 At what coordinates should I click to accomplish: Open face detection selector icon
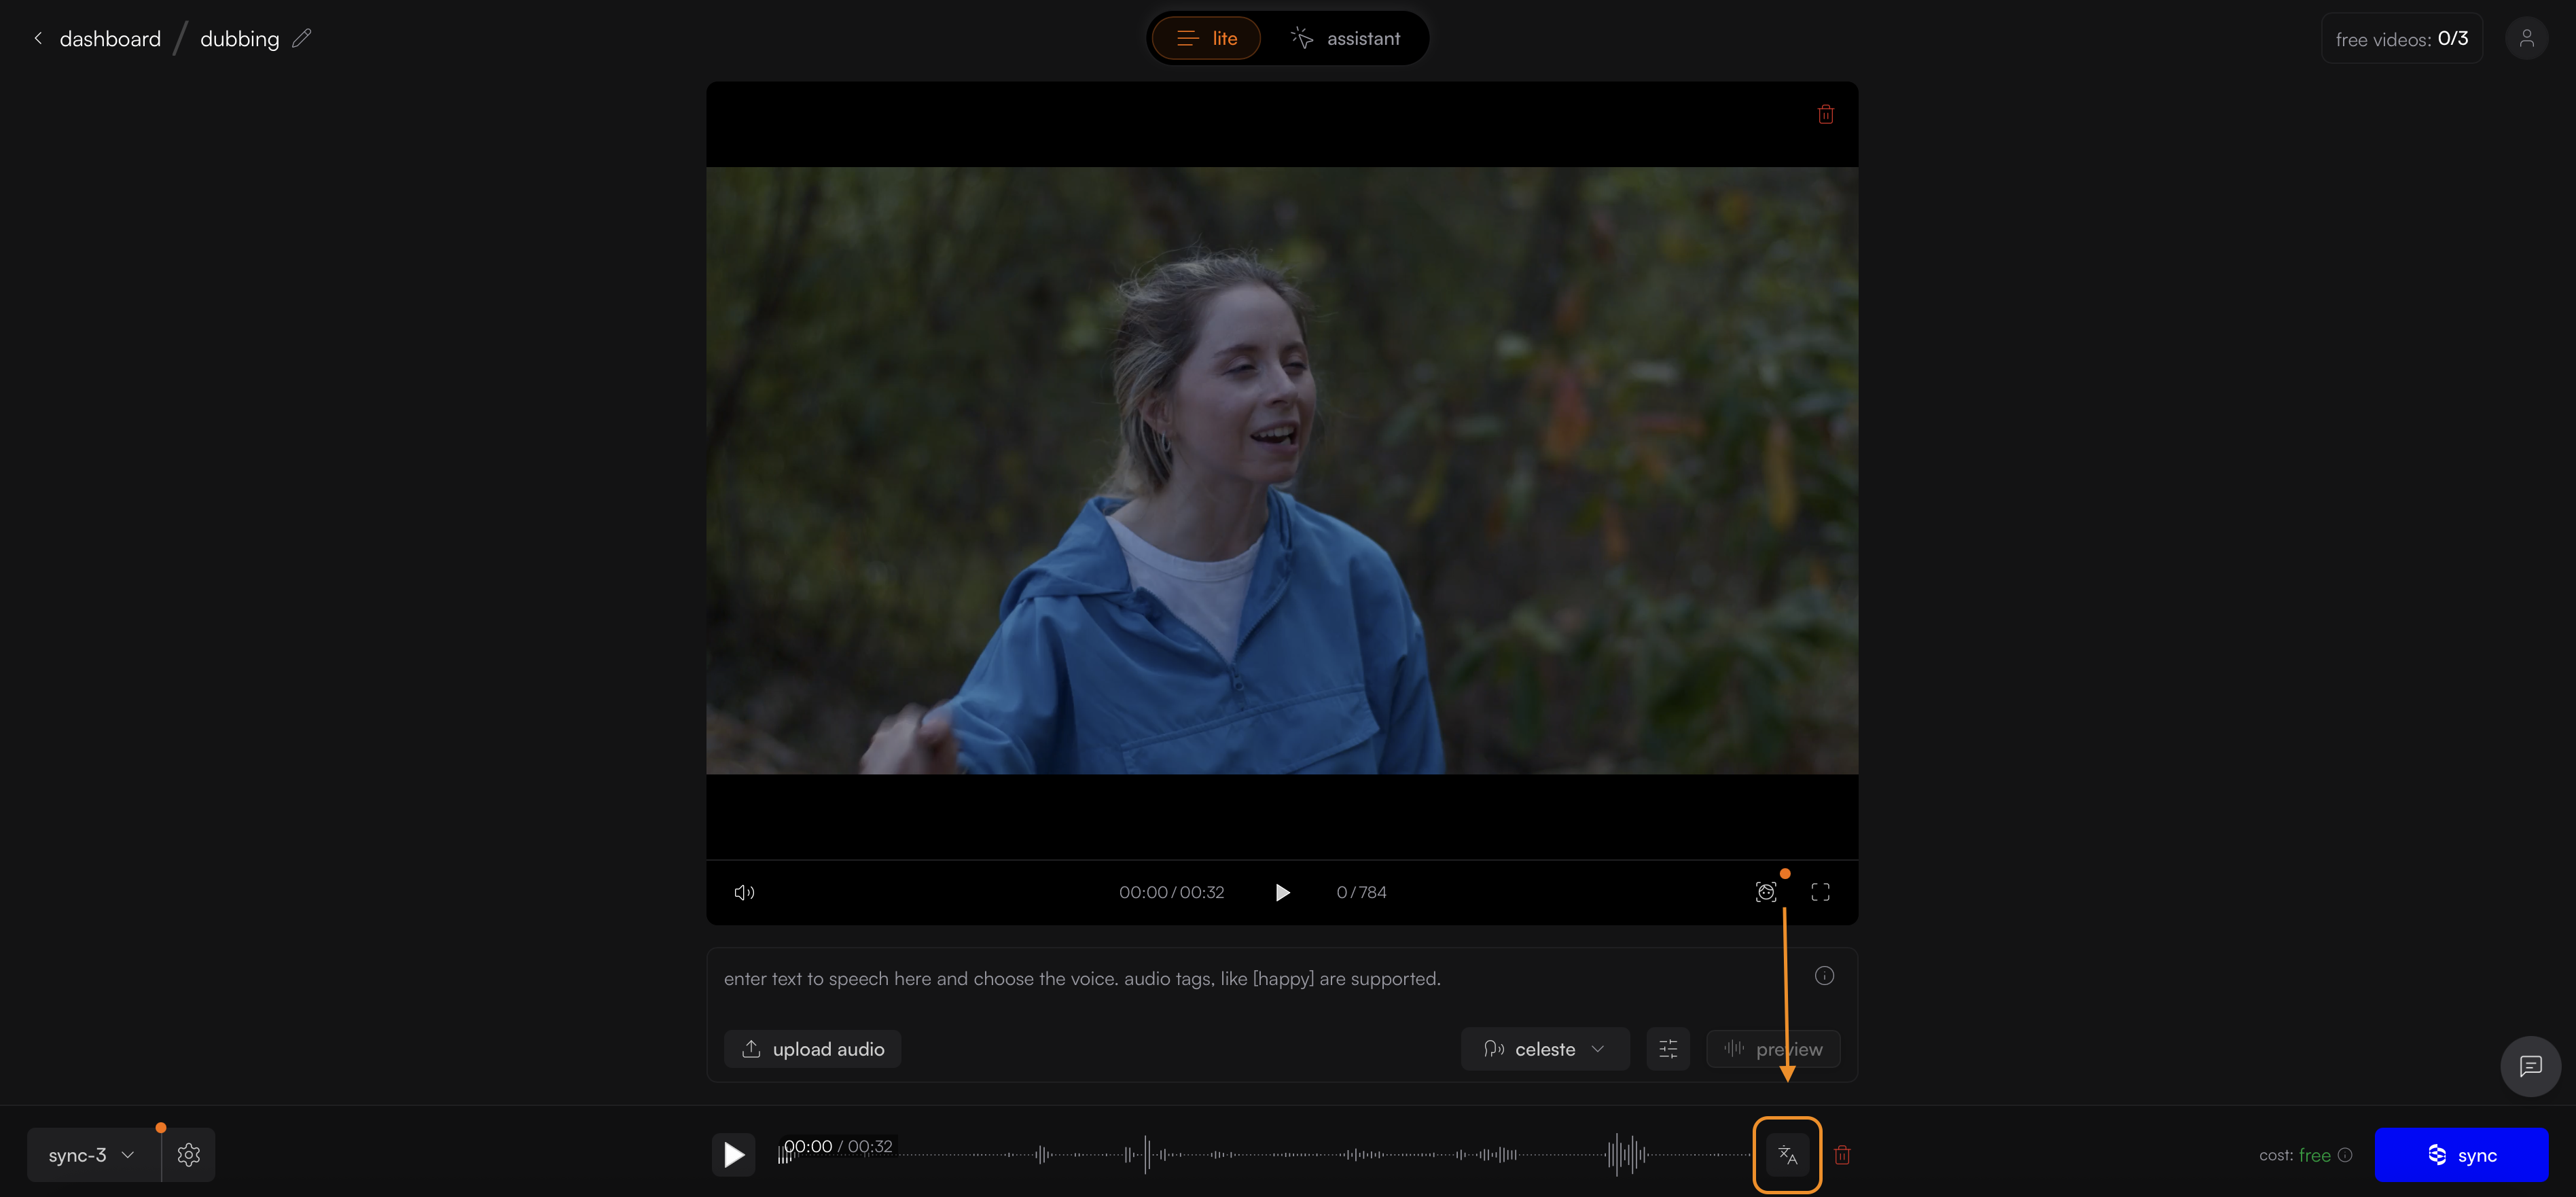pyautogui.click(x=1766, y=892)
